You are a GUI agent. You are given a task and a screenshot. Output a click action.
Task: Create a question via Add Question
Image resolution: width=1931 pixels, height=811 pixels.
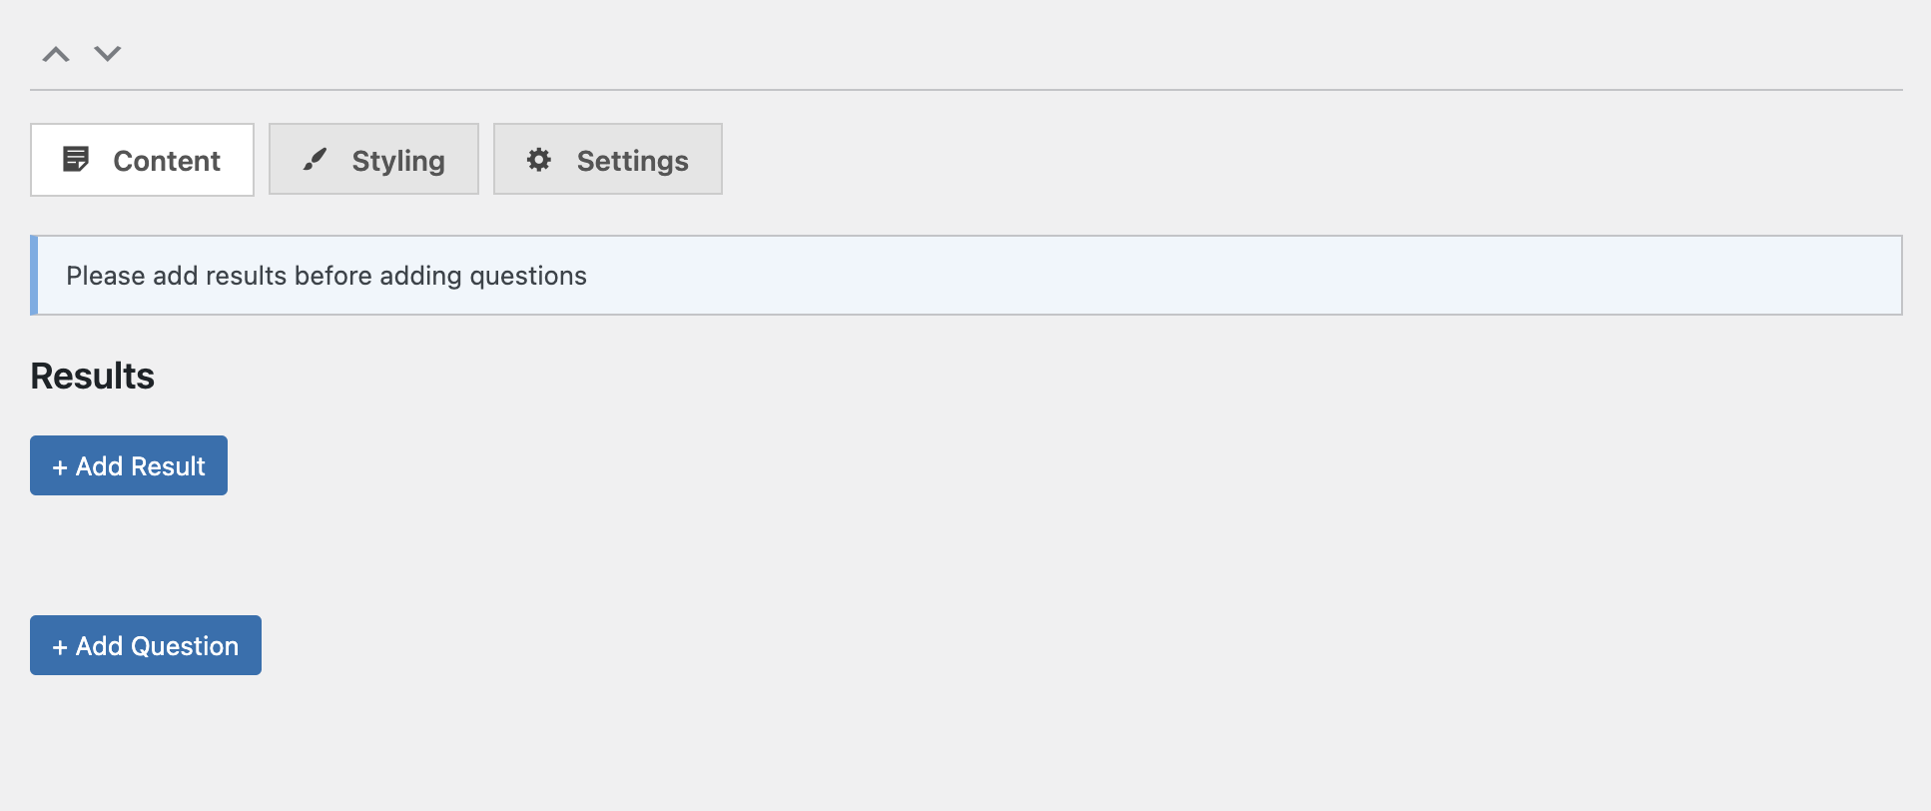(145, 645)
